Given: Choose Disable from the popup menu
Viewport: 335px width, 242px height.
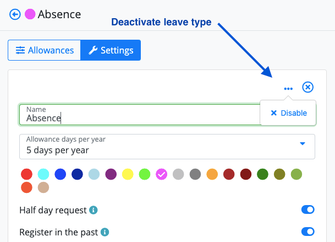Looking at the screenshot, I should tap(288, 113).
